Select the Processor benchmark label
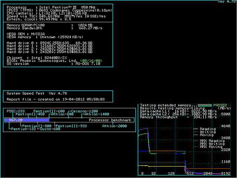 [110, 120]
